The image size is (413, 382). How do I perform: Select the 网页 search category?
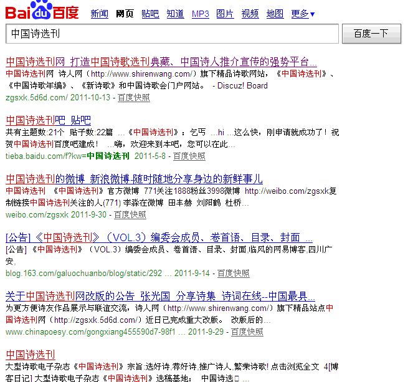click(125, 14)
